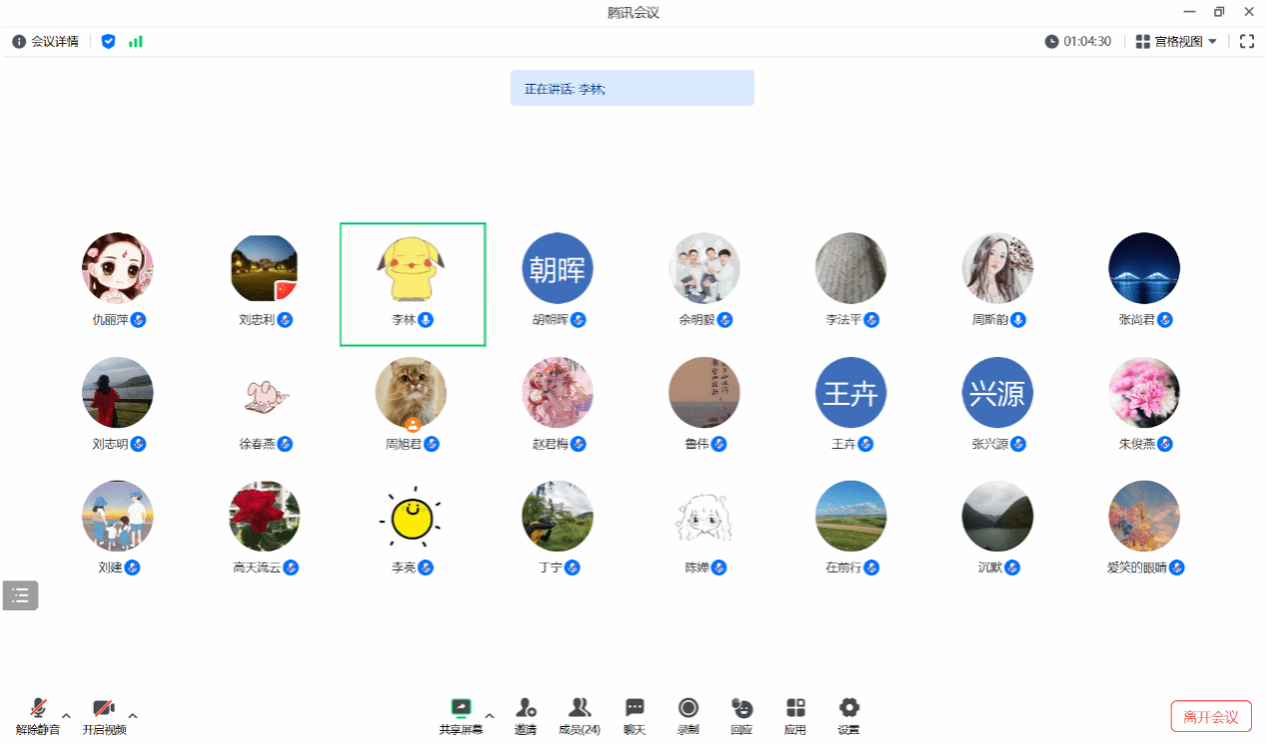Select 李林's Pikachu avatar tile

pos(412,284)
